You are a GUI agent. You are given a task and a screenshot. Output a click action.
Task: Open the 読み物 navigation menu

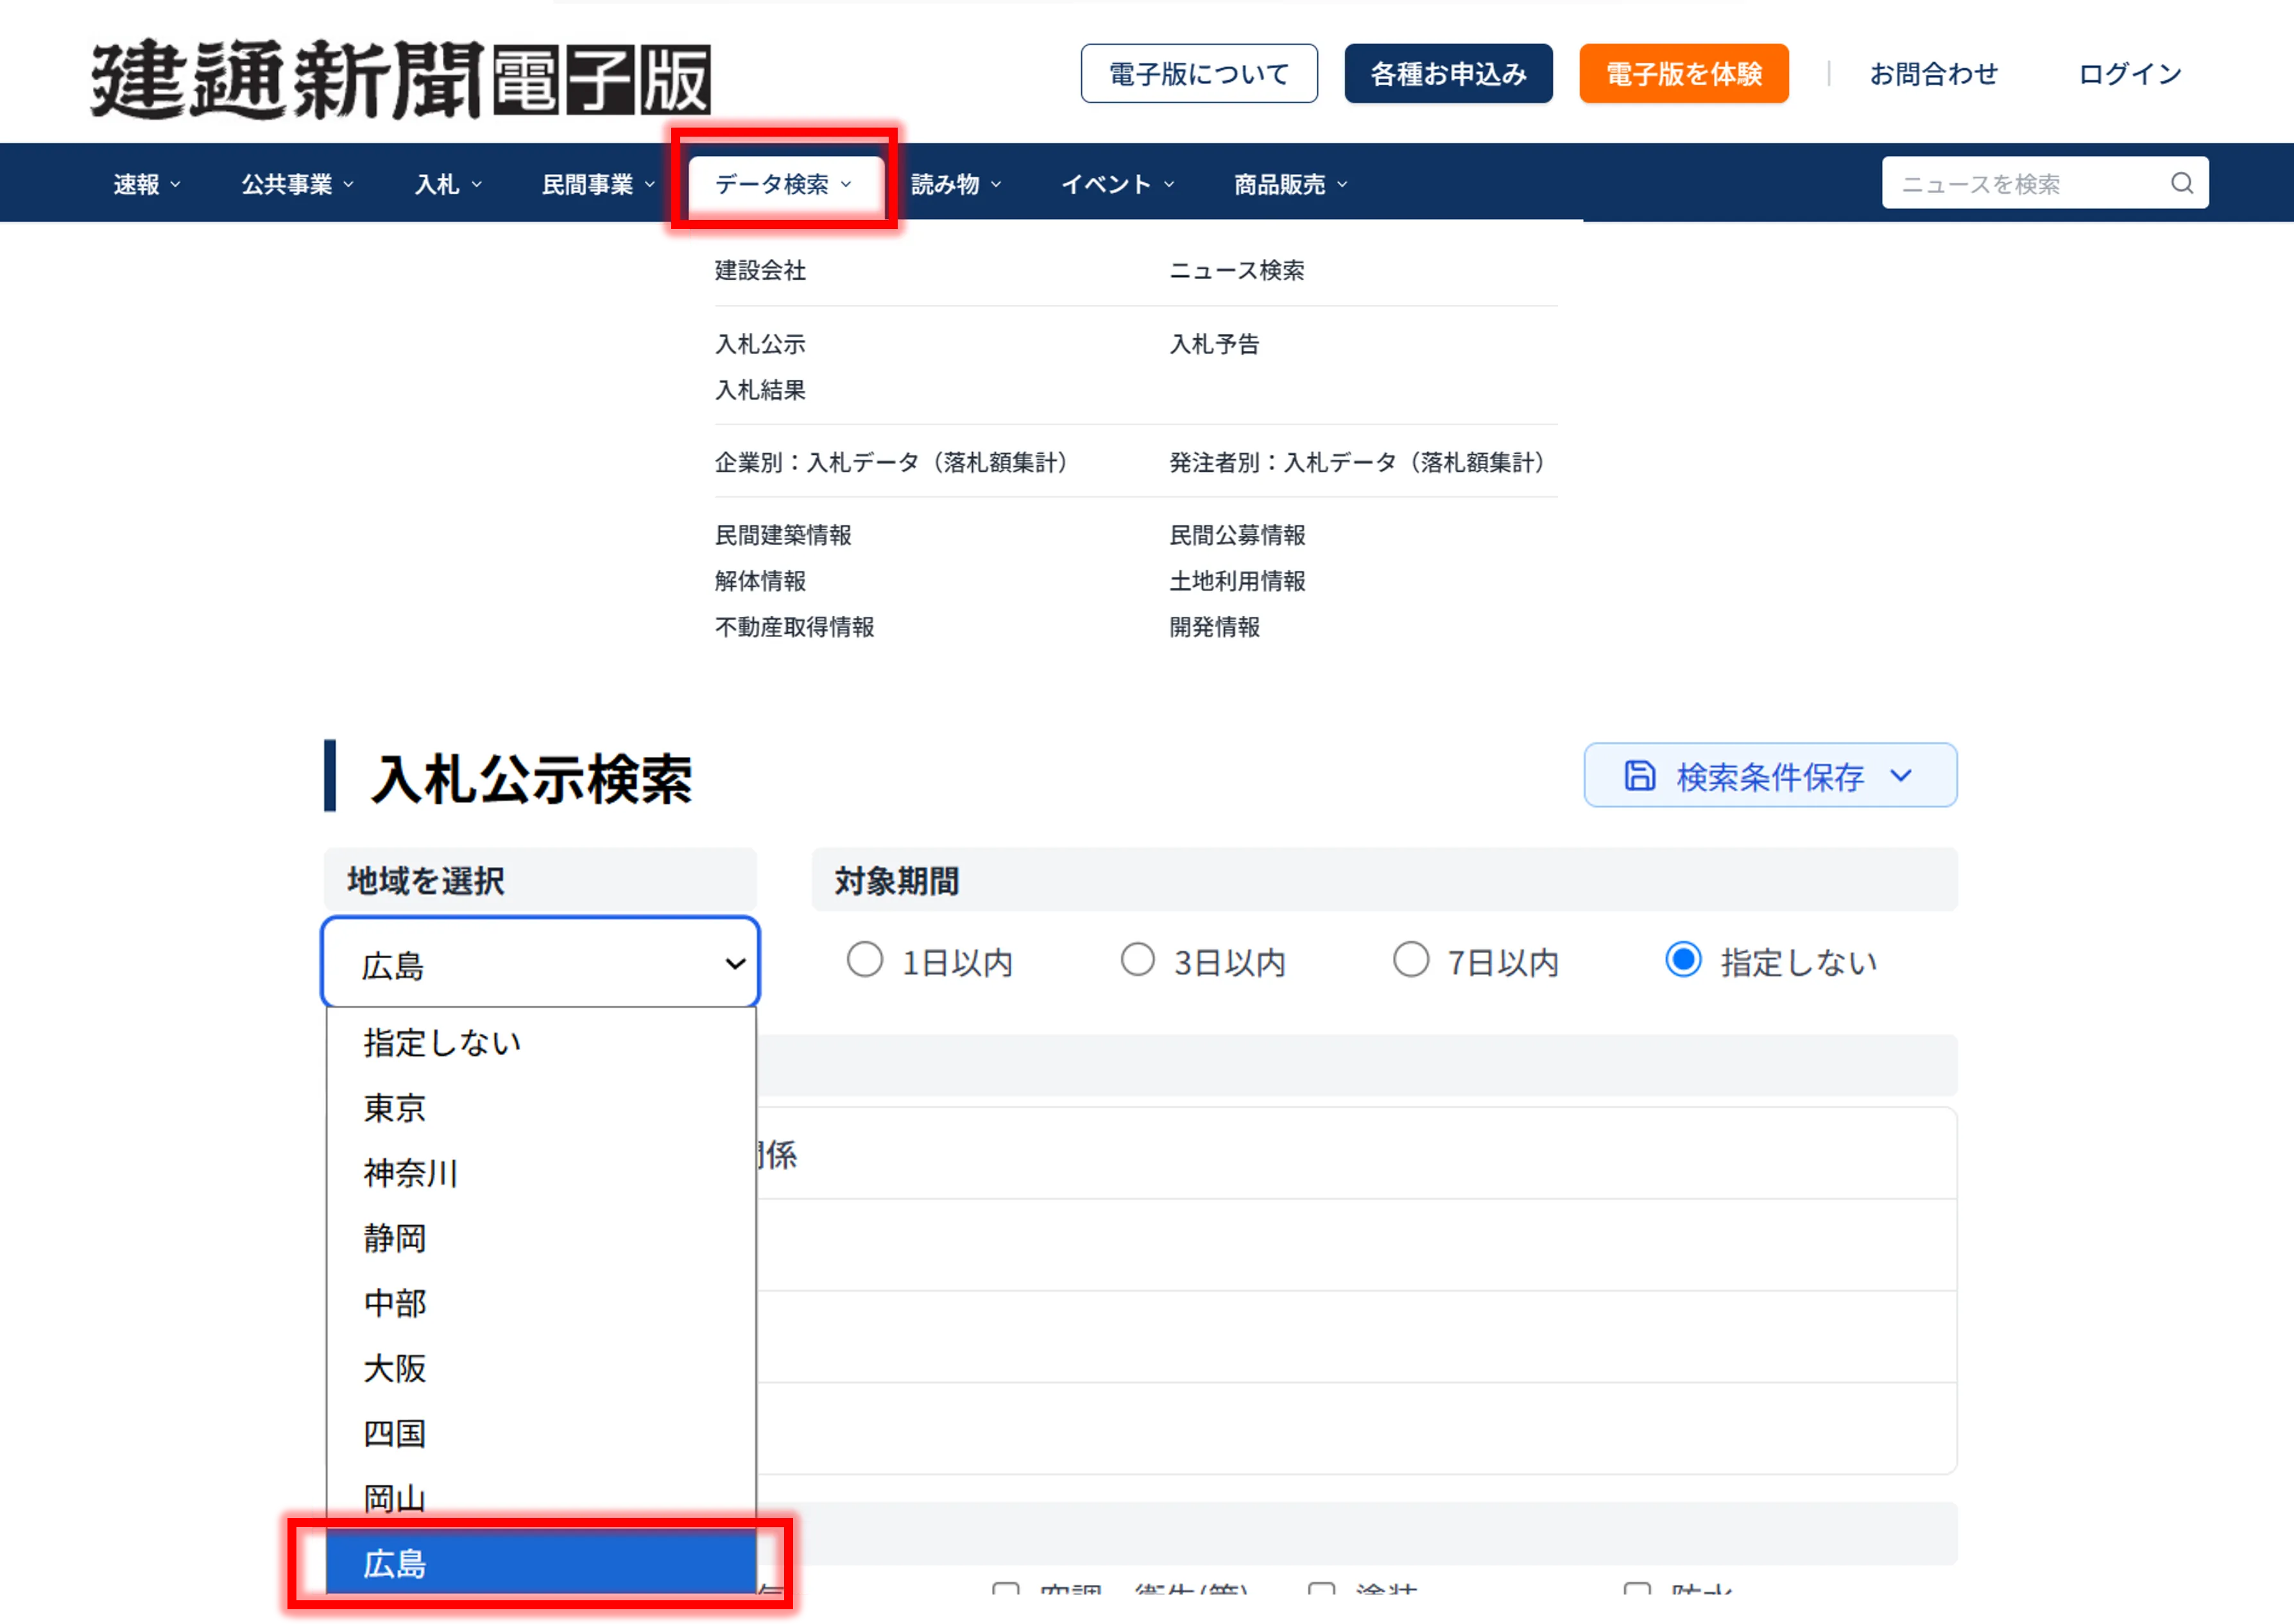tap(956, 185)
